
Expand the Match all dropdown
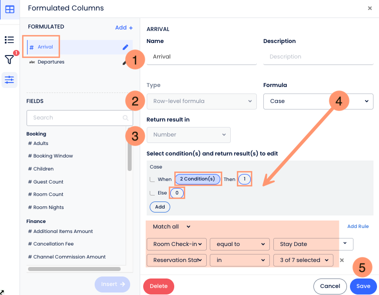(171, 226)
